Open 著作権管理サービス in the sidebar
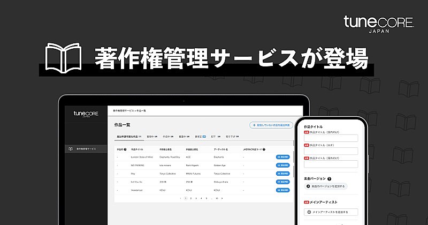Image resolution: width=428 pixels, height=225 pixels. [x=86, y=148]
